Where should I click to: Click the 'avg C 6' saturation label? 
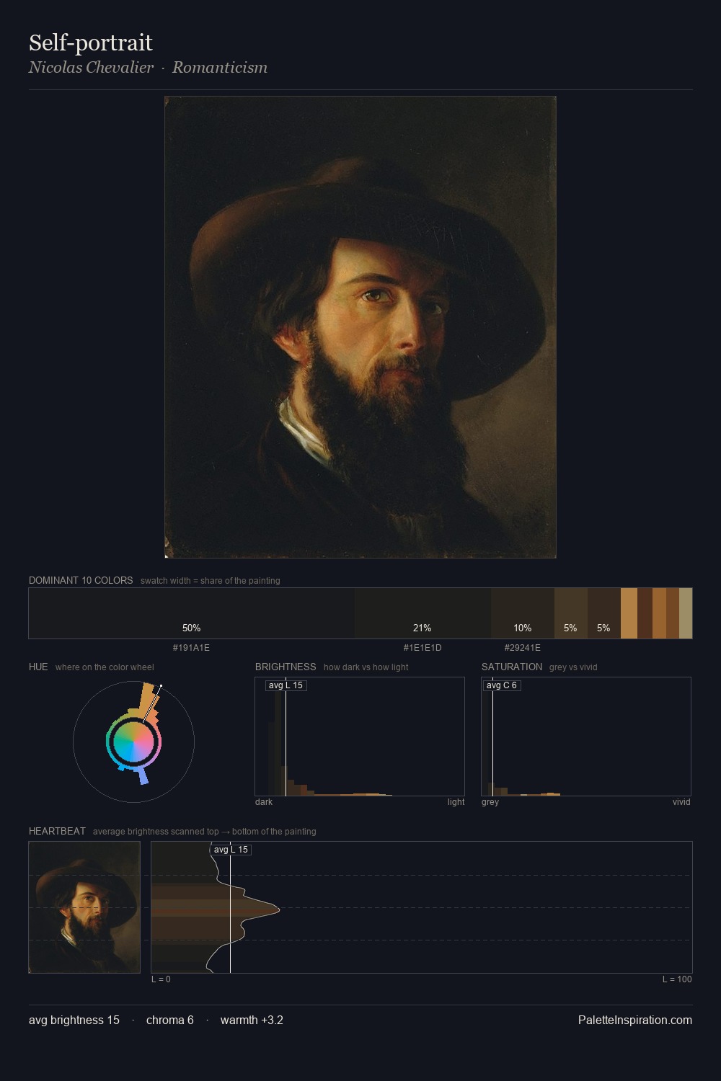(x=501, y=685)
